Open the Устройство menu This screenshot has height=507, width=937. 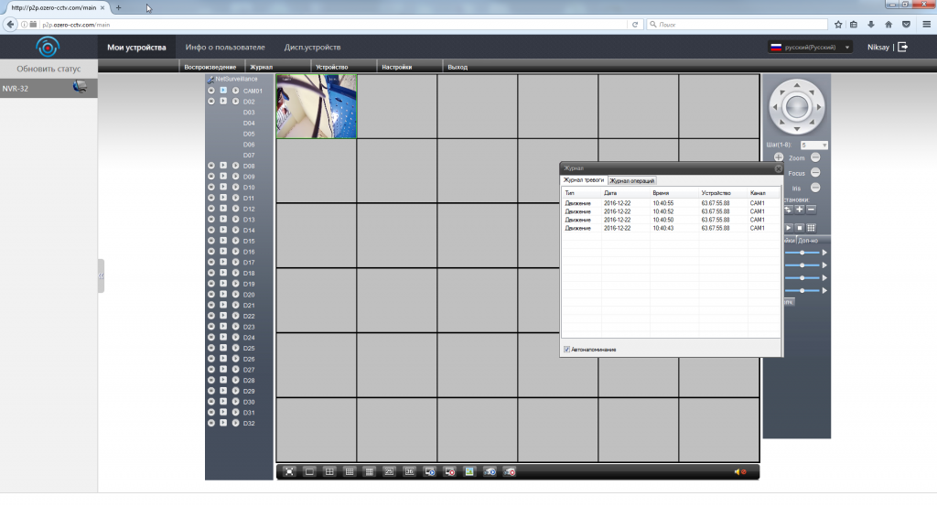[x=331, y=67]
